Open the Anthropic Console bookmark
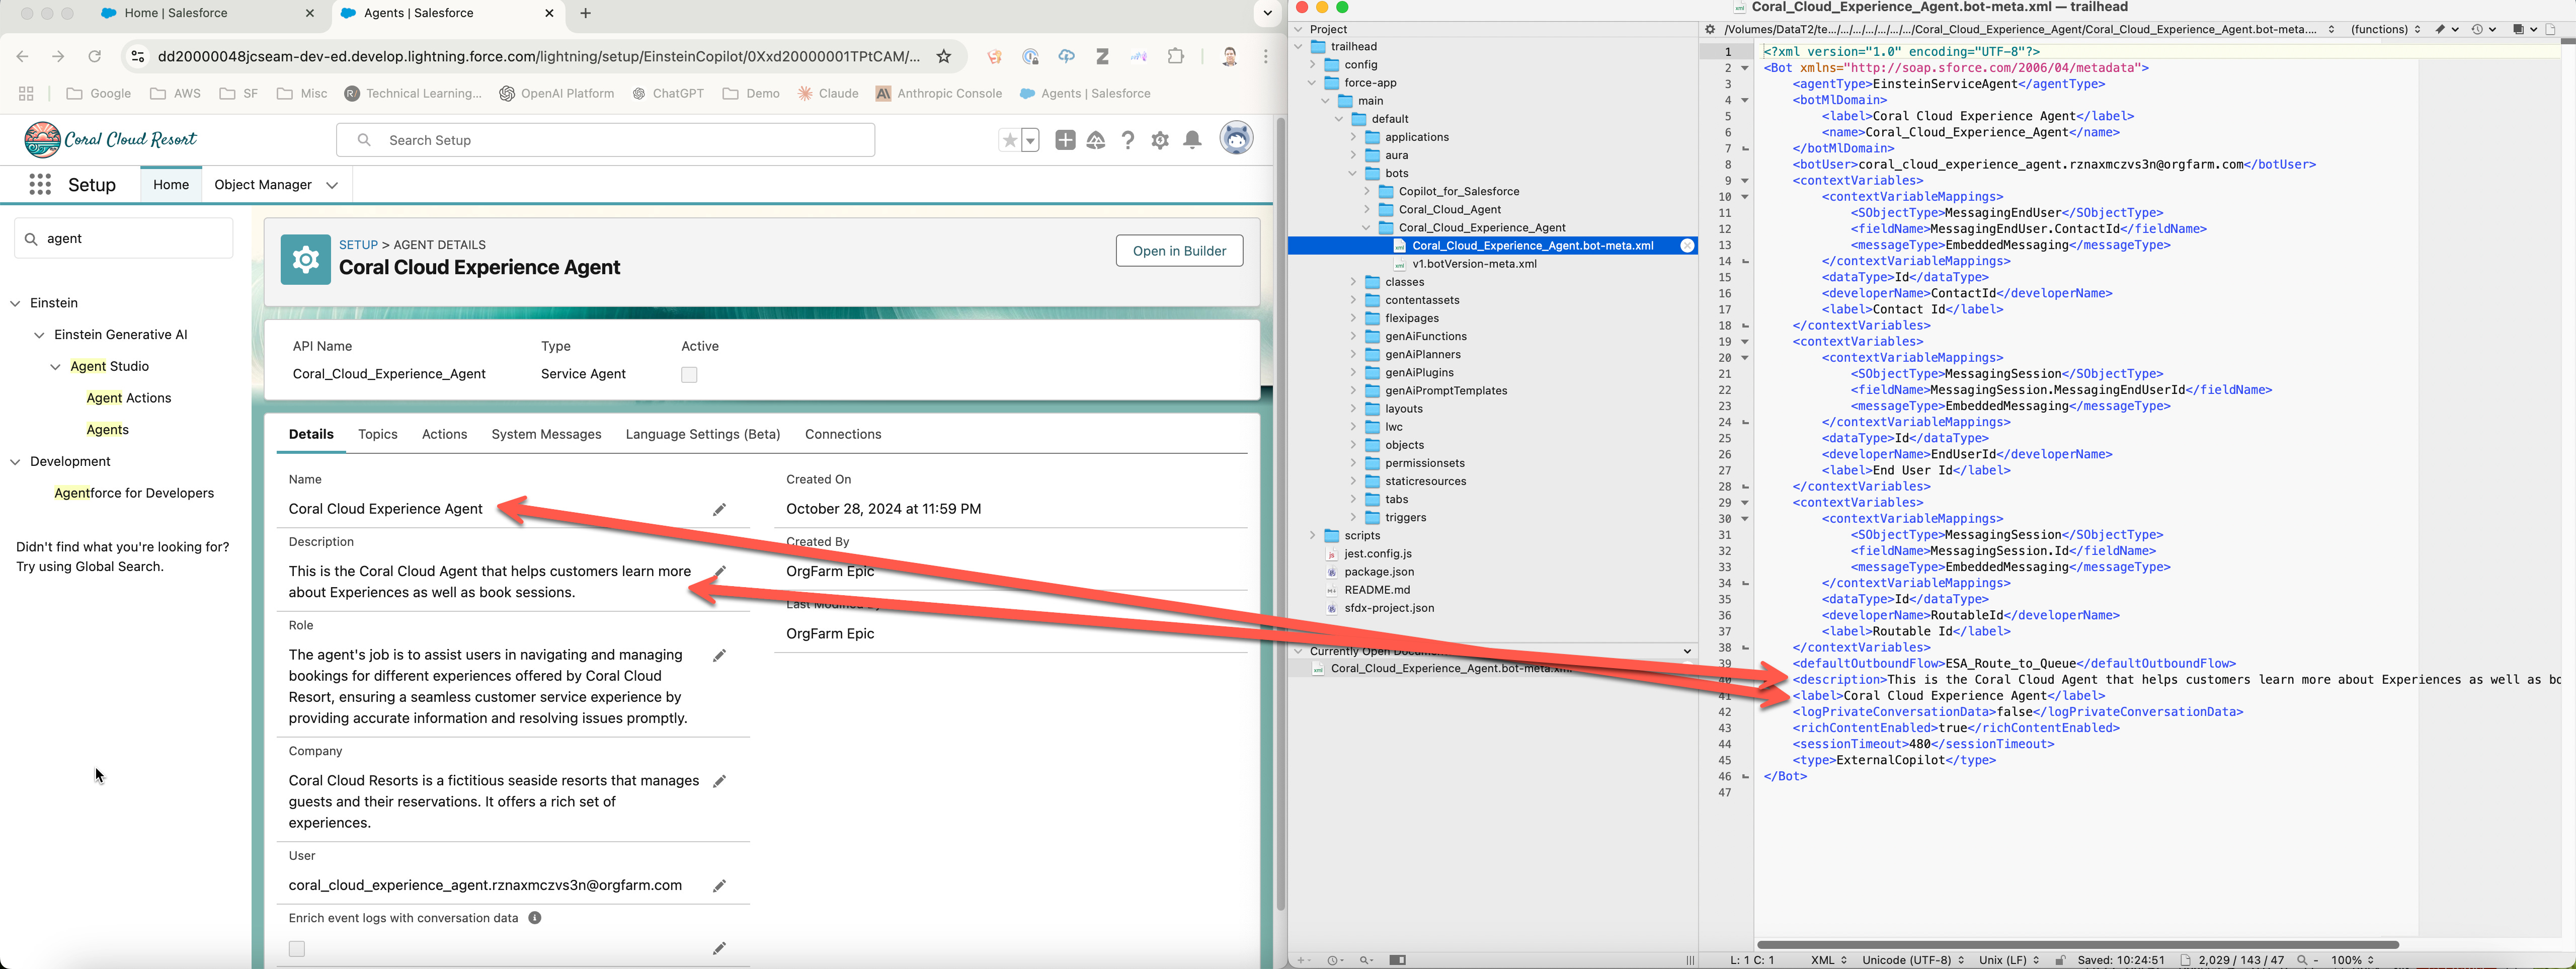The height and width of the screenshot is (969, 2576). [x=938, y=93]
